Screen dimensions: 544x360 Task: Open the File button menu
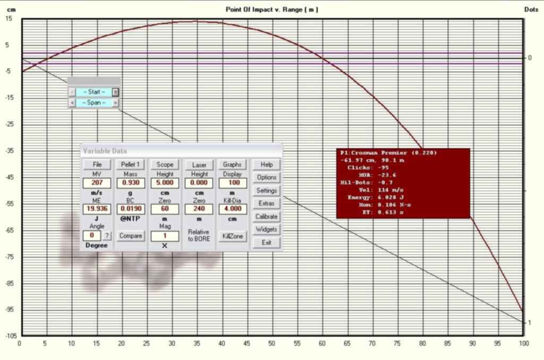(x=97, y=165)
